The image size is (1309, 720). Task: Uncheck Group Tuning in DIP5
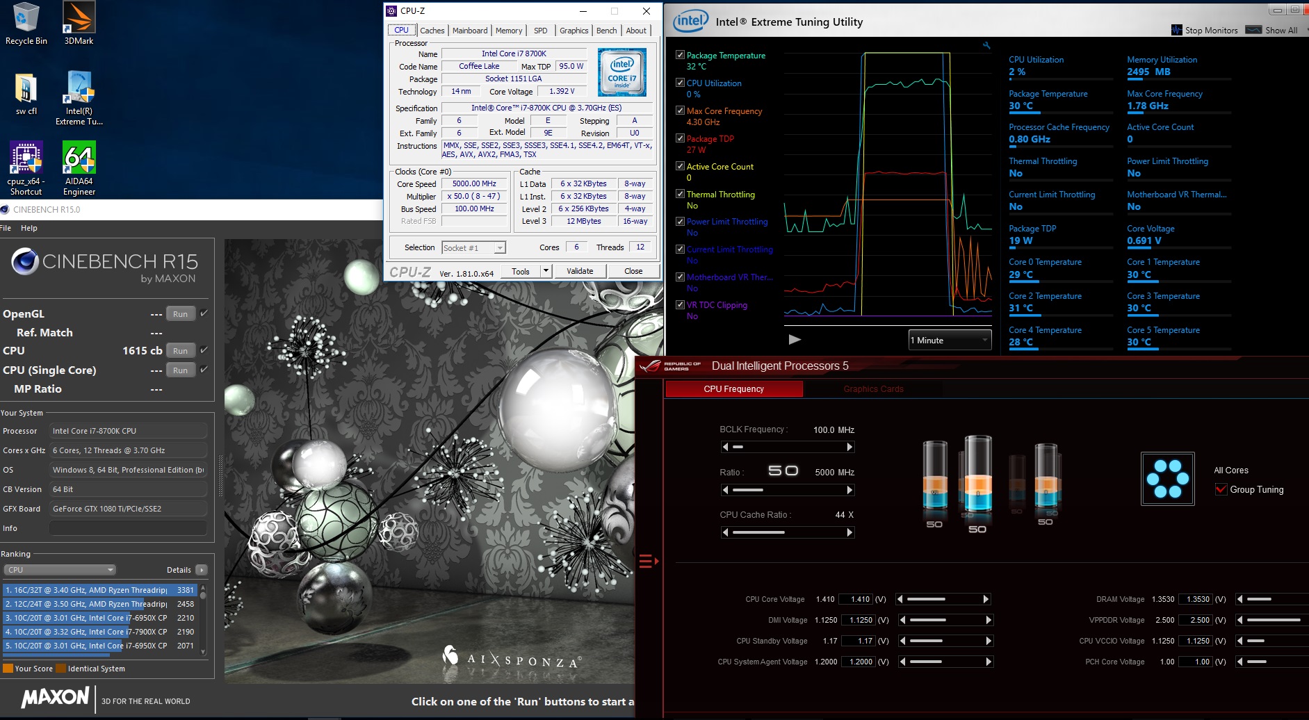[x=1221, y=489]
